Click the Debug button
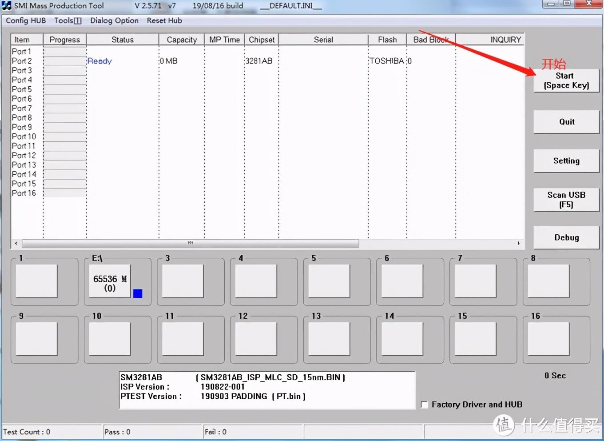 pyautogui.click(x=566, y=237)
